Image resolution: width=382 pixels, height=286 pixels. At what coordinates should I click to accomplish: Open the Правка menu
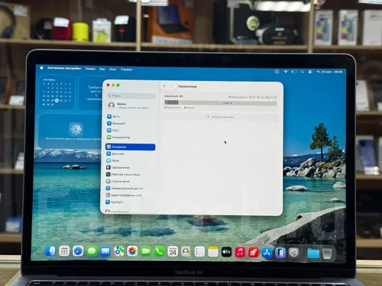point(90,69)
